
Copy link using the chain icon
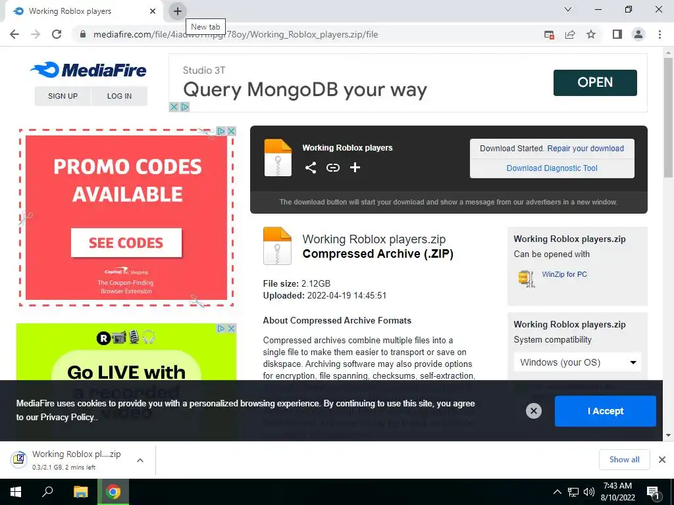click(x=332, y=168)
